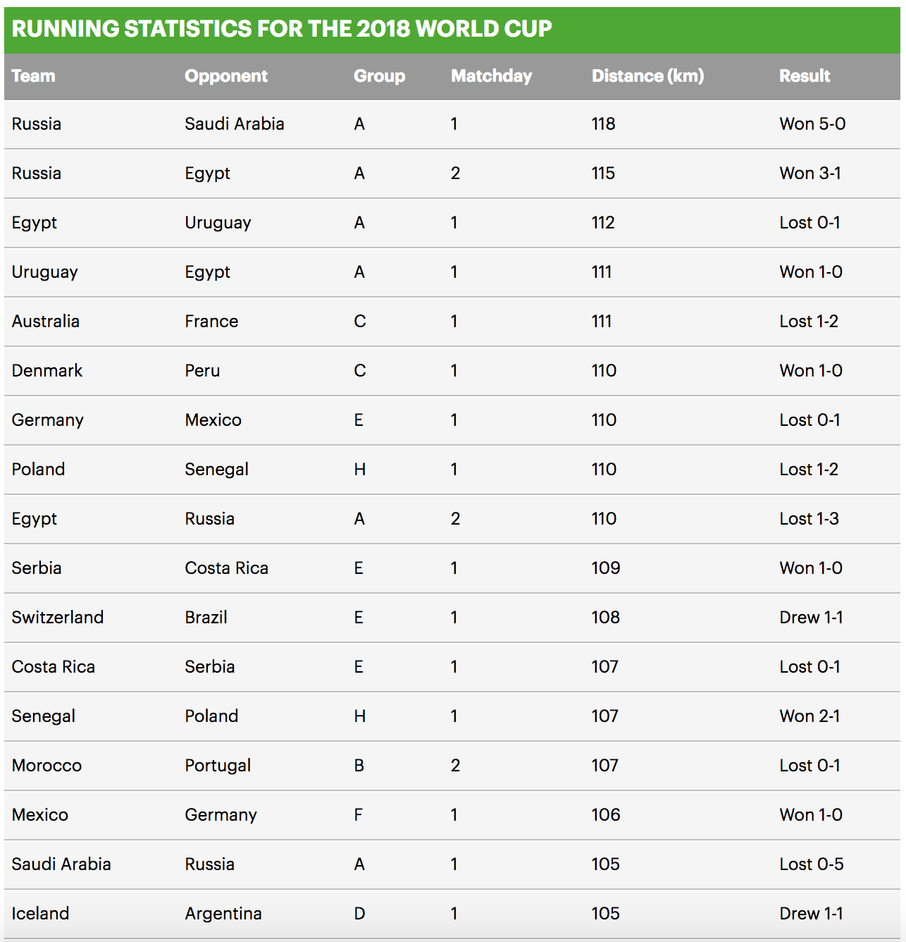Click Denmark in the Team column
Image resolution: width=906 pixels, height=942 pixels.
(x=47, y=370)
